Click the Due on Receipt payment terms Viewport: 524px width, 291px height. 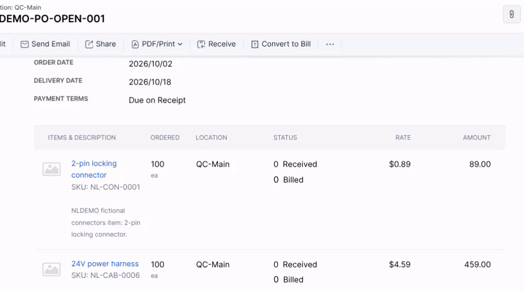point(157,100)
